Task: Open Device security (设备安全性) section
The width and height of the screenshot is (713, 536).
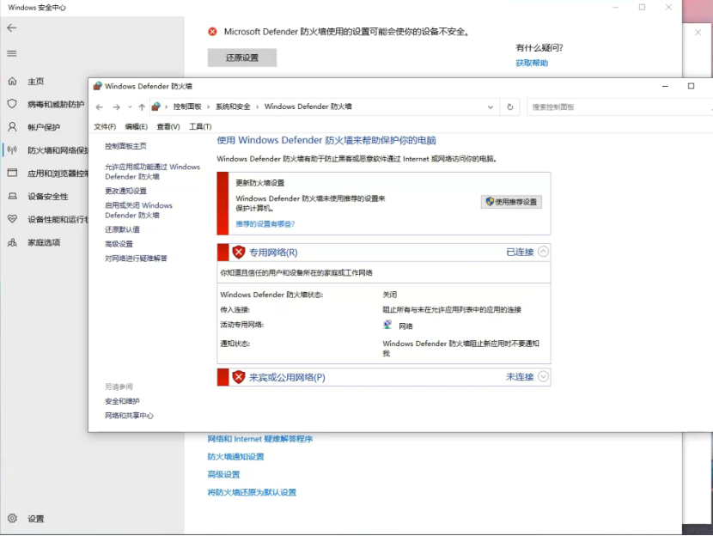Action: tap(47, 196)
